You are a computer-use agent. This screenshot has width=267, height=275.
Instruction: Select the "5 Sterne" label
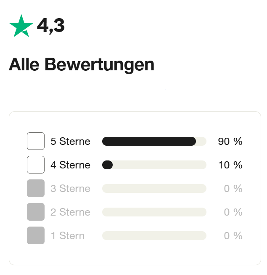click(x=70, y=142)
